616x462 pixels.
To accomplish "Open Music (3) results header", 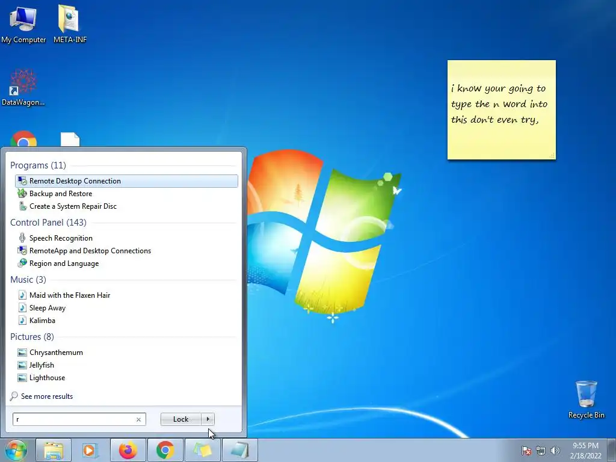I will click(28, 279).
